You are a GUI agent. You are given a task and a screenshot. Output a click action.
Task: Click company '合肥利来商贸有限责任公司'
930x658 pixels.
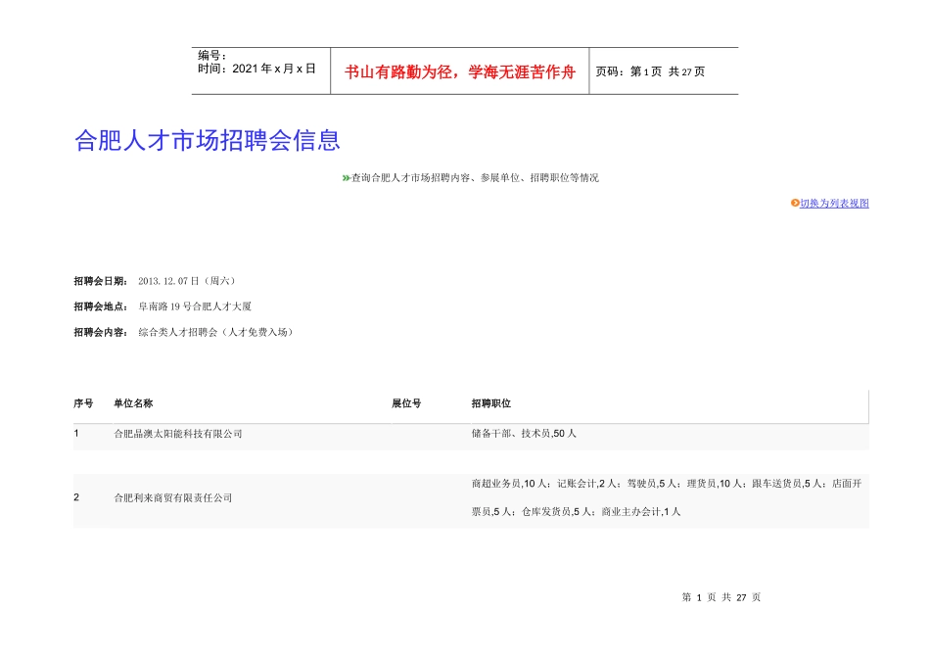tap(173, 497)
